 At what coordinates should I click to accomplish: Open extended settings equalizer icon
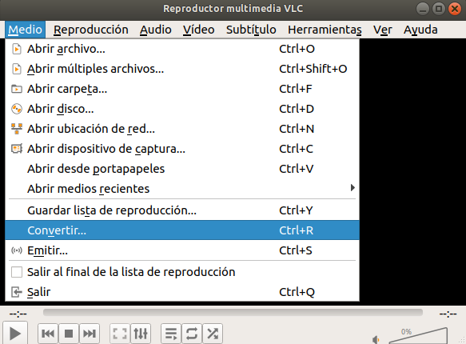pyautogui.click(x=141, y=334)
